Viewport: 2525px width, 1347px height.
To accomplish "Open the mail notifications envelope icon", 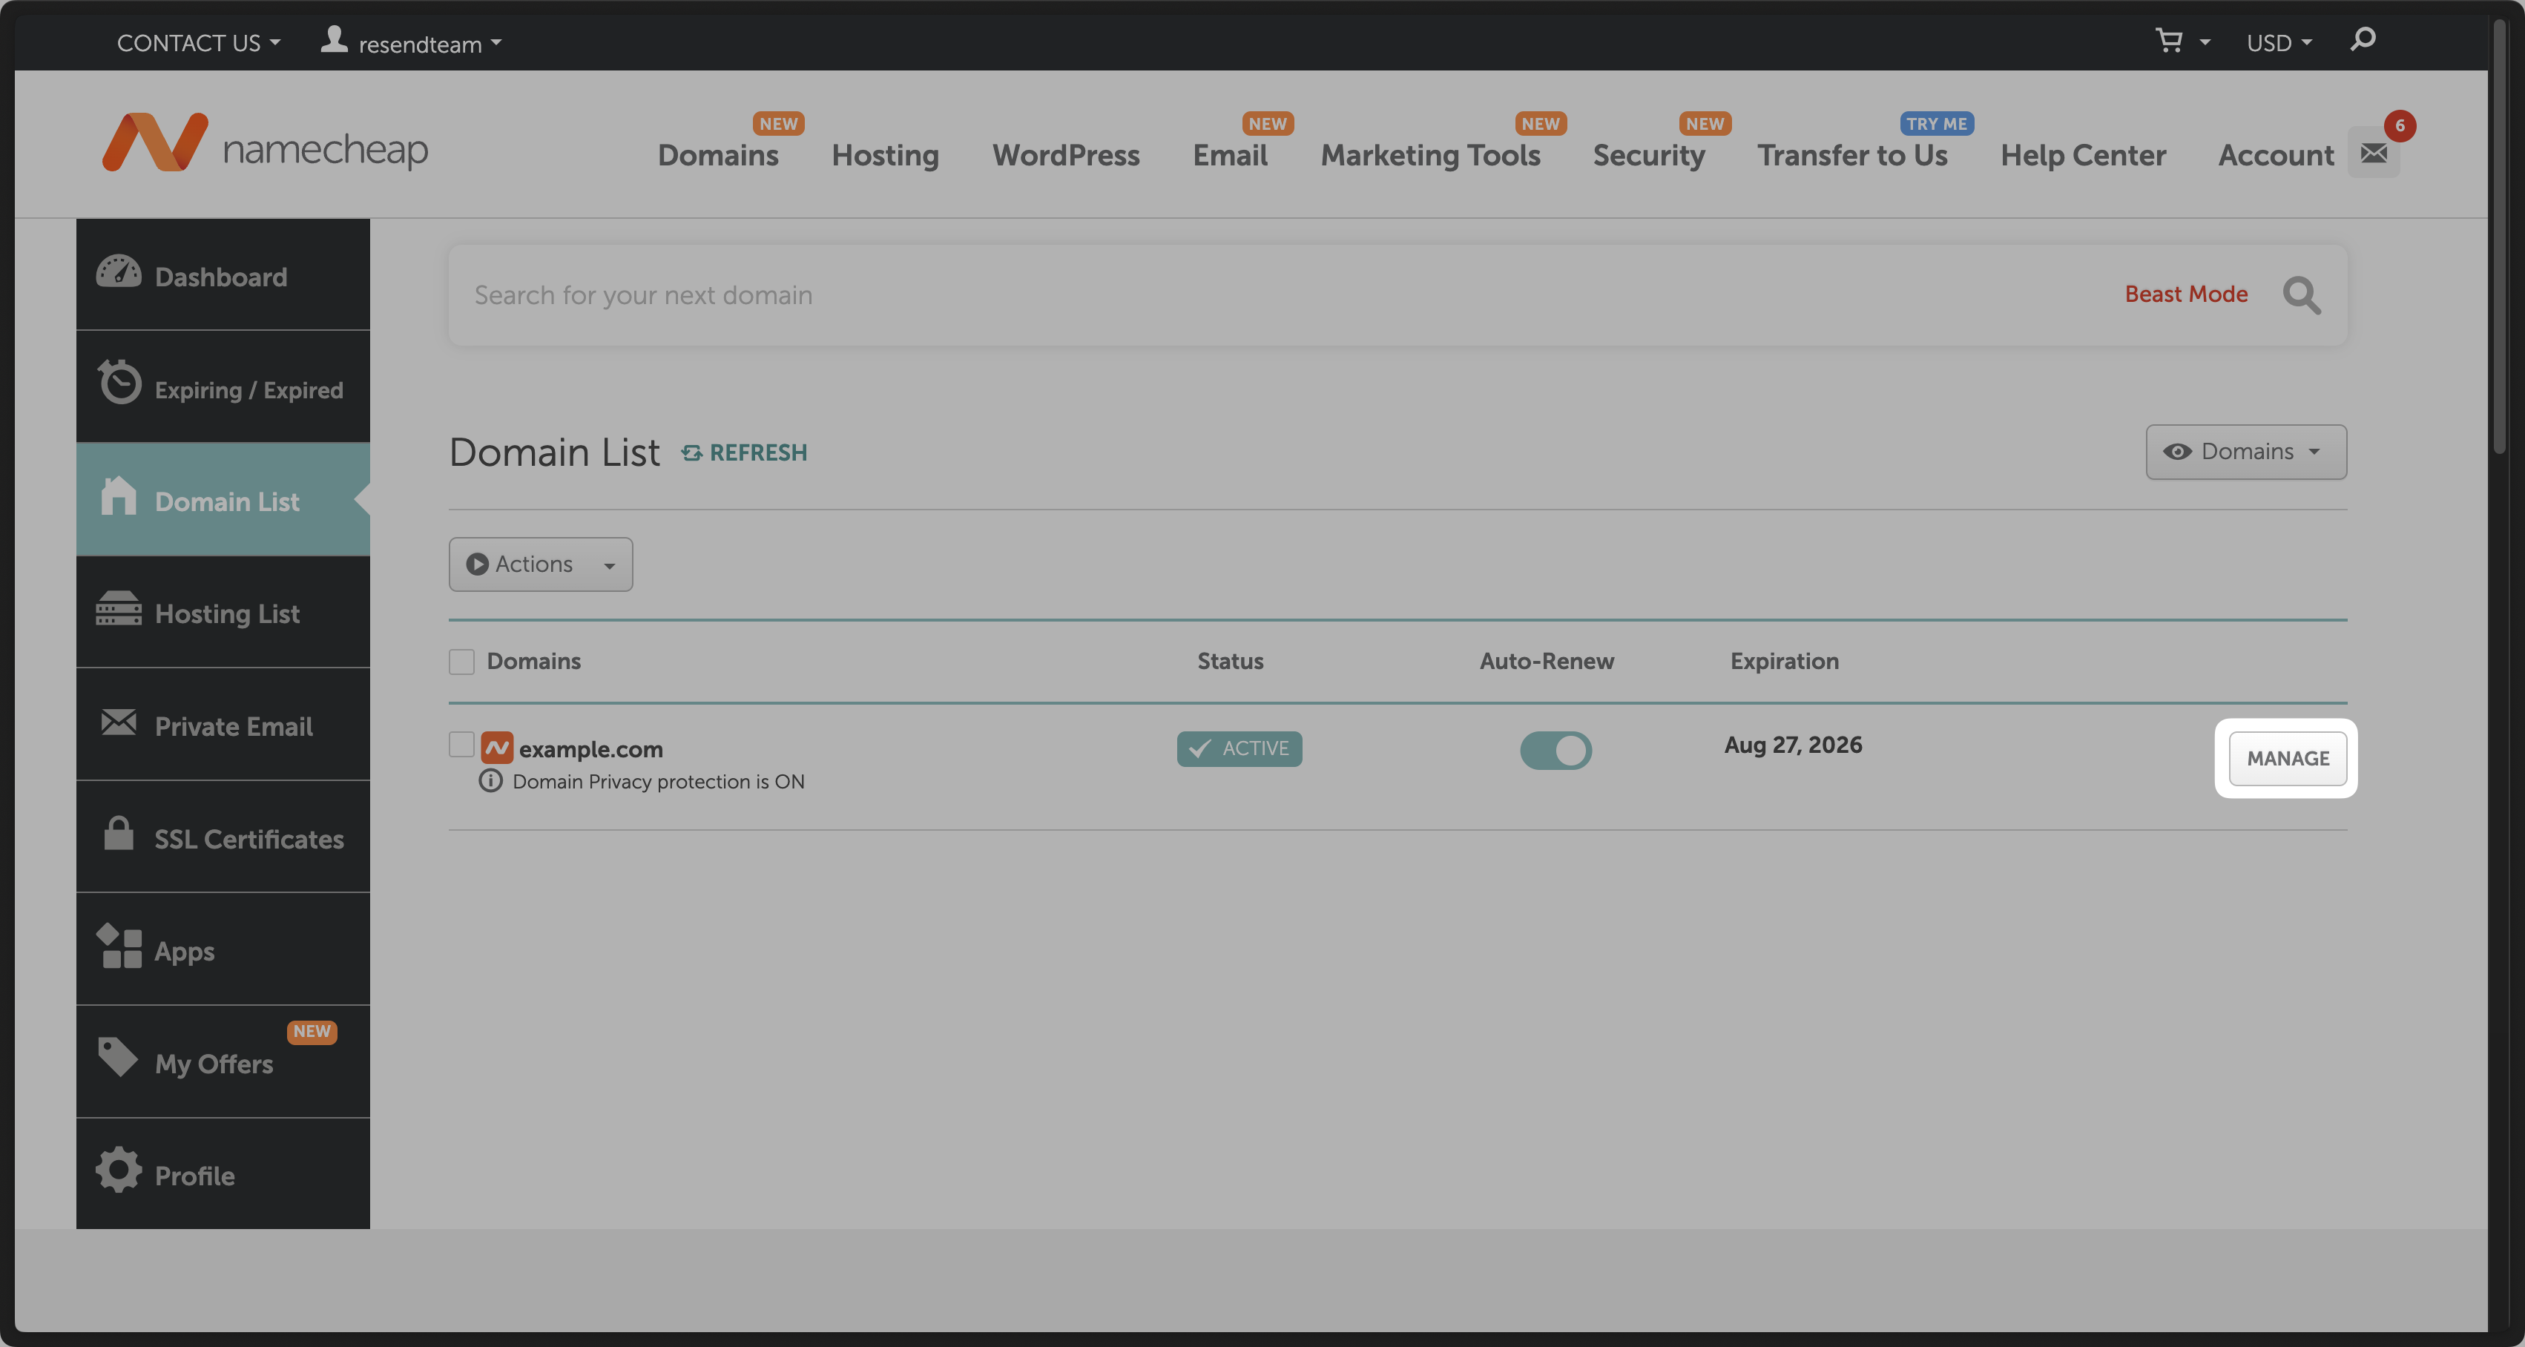I will point(2373,153).
